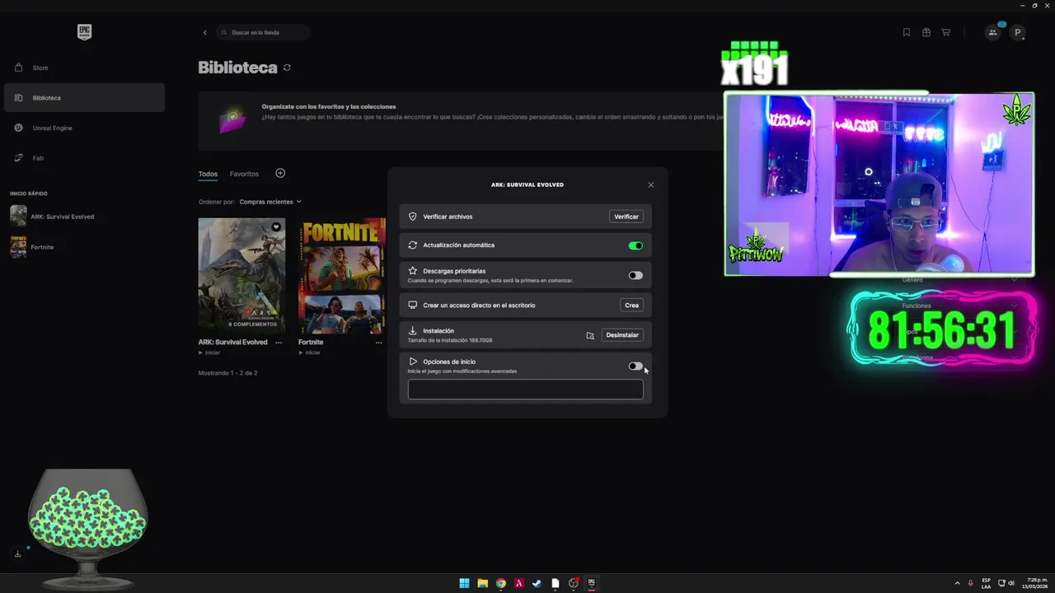Screen dimensions: 1055x593
Task: Enable the Opciones de inicio toggle
Action: click(635, 367)
